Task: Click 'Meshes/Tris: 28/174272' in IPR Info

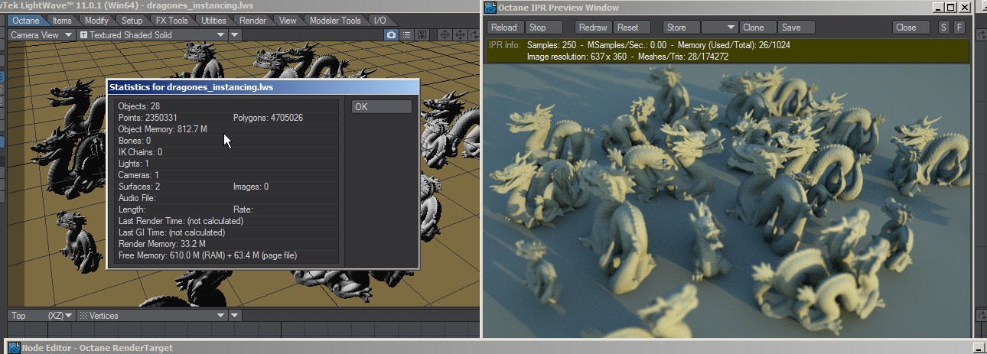Action: 685,57
